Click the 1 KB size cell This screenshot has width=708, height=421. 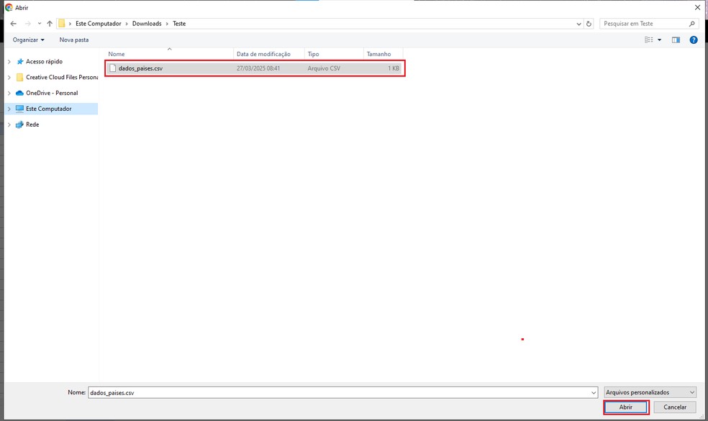(x=394, y=68)
